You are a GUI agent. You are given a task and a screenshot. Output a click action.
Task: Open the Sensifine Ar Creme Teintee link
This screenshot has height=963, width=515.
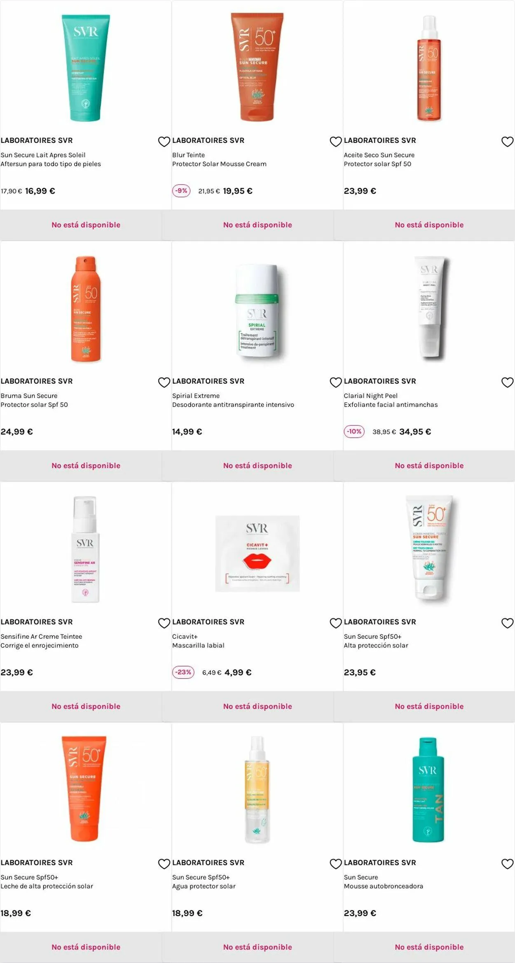coord(41,637)
